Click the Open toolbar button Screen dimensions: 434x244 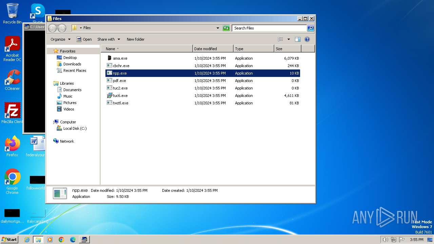(x=84, y=39)
